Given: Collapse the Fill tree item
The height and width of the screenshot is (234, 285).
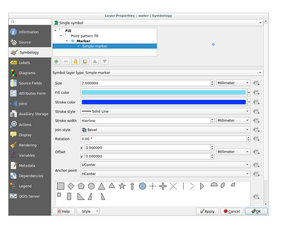Looking at the screenshot, I should coord(55,31).
